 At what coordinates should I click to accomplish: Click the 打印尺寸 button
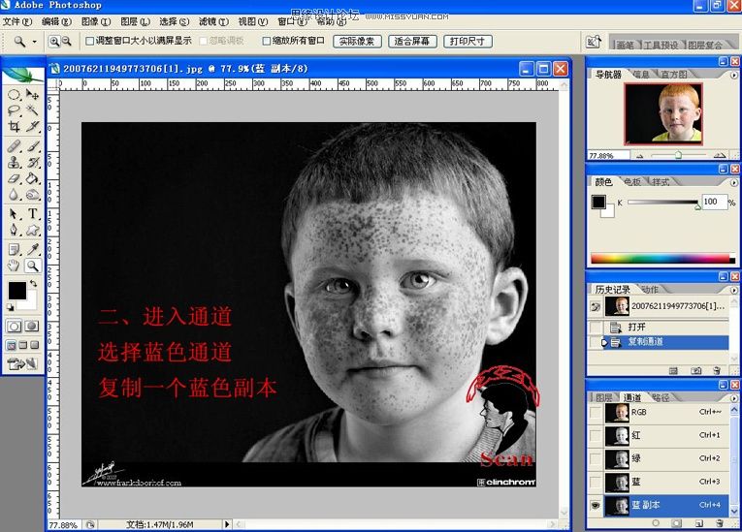point(468,42)
